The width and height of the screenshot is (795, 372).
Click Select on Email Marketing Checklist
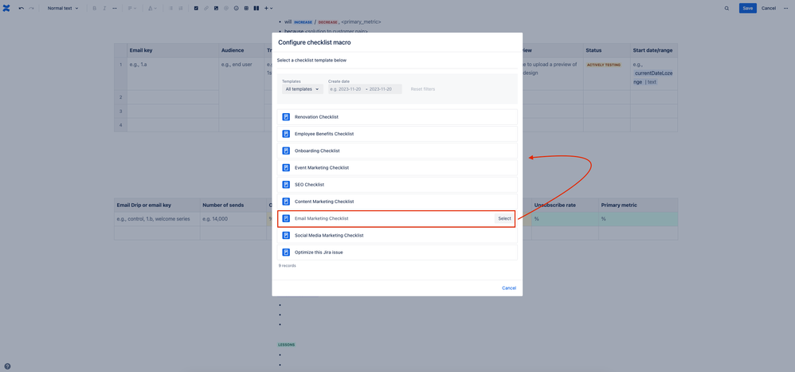(x=504, y=218)
